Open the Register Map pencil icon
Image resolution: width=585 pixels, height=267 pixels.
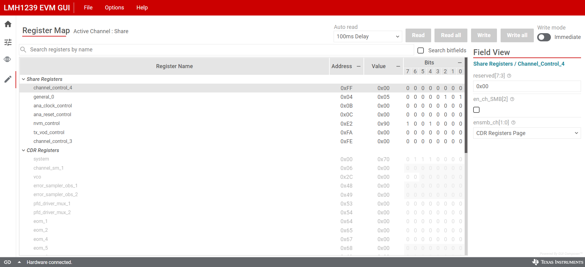tap(8, 79)
